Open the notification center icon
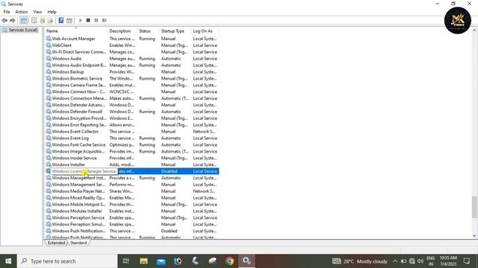This screenshot has width=478, height=268. [x=466, y=261]
